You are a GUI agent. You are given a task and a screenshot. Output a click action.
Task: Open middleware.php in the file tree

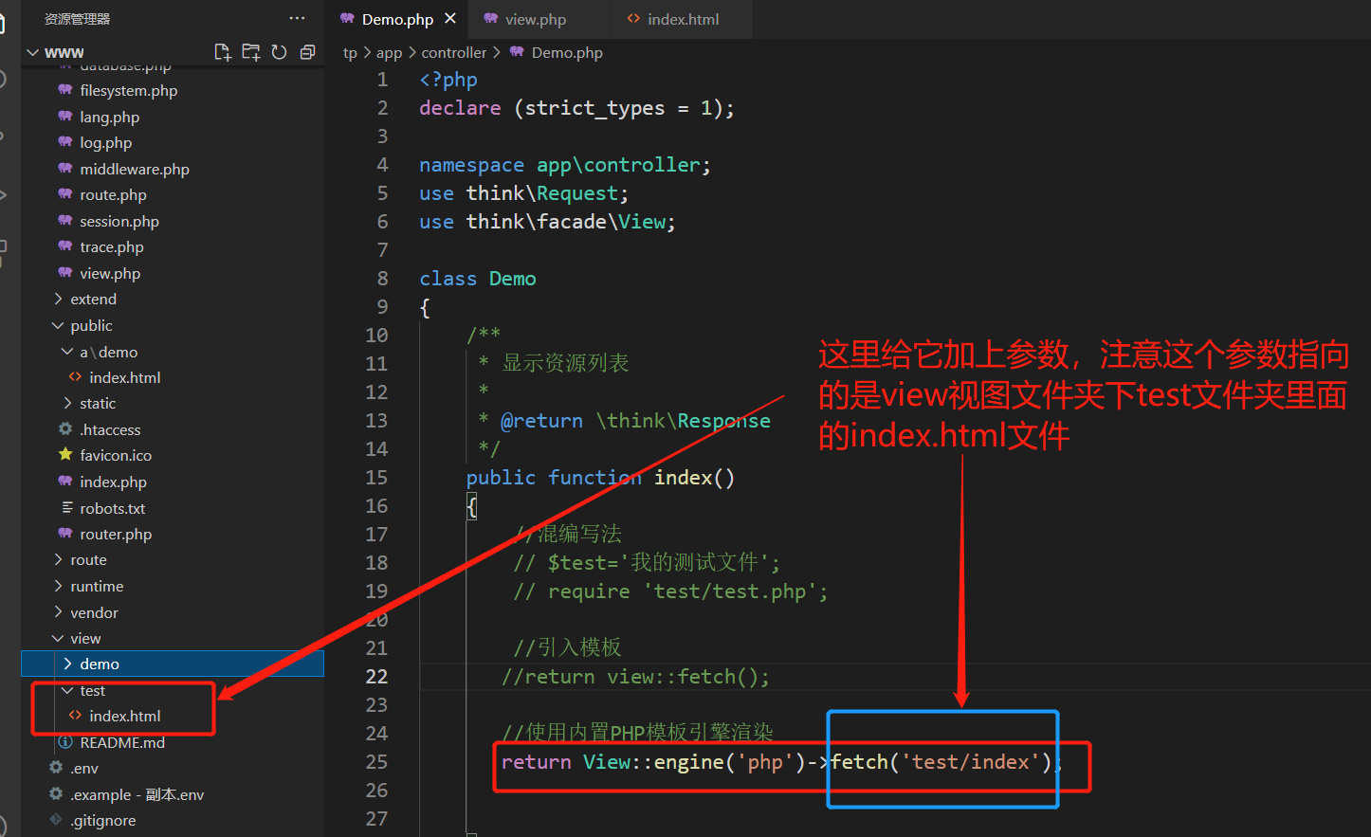pos(135,169)
